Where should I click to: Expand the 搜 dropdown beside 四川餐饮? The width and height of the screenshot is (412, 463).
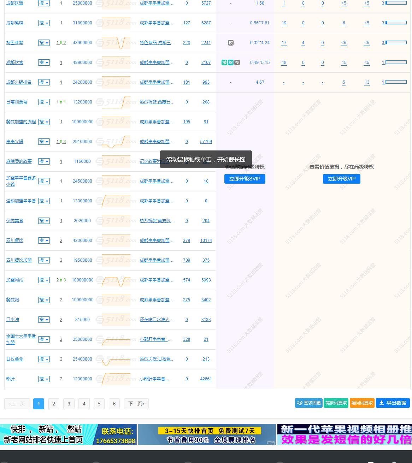[x=44, y=241]
